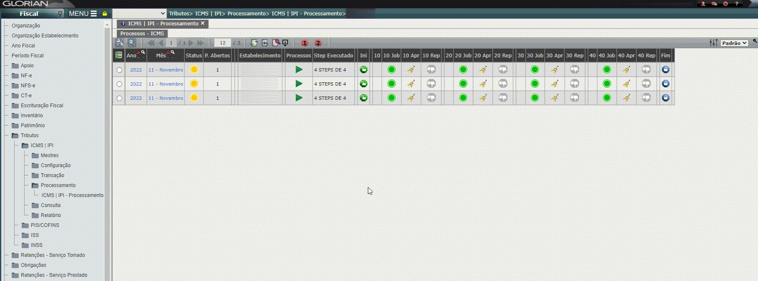758x281 pixels.
Task: Click the red gear number 1 icon
Action: point(304,43)
